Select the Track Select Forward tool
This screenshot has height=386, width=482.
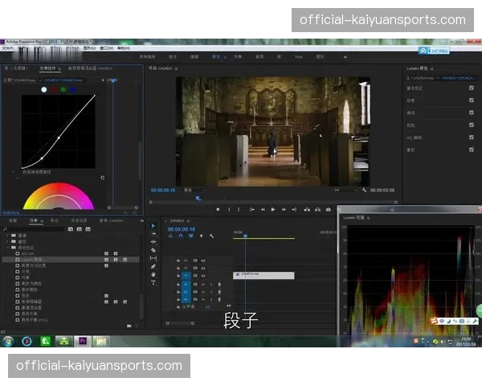[153, 234]
